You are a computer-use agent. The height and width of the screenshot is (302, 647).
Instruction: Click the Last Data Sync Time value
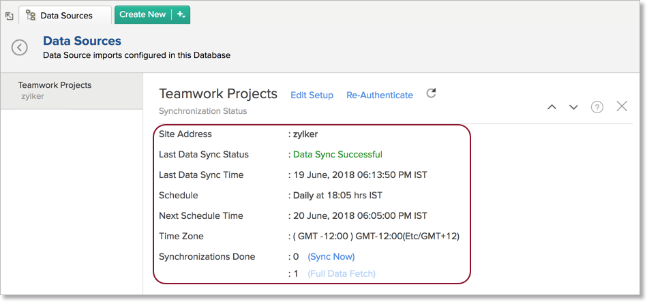pos(360,175)
